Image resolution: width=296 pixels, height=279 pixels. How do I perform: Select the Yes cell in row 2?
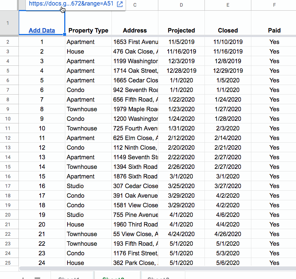(274, 42)
